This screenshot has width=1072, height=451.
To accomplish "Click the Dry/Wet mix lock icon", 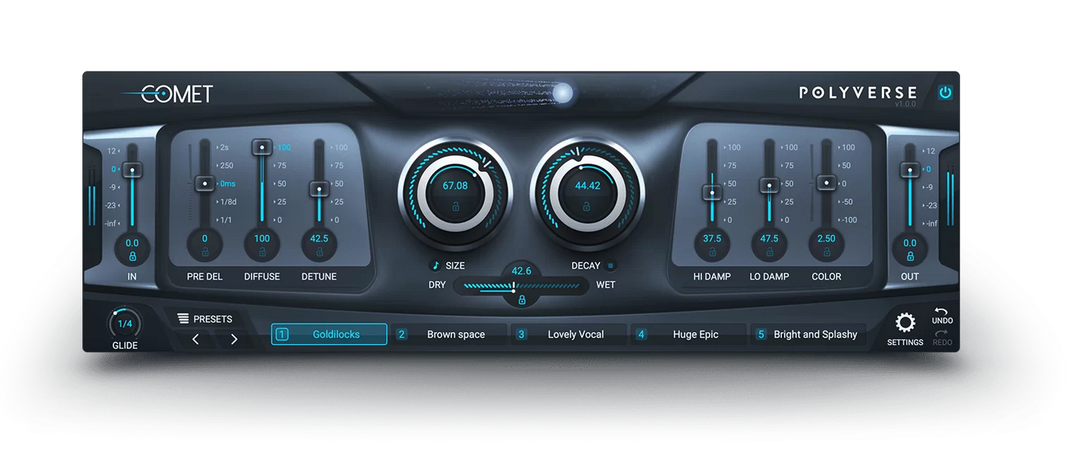I will [x=522, y=300].
